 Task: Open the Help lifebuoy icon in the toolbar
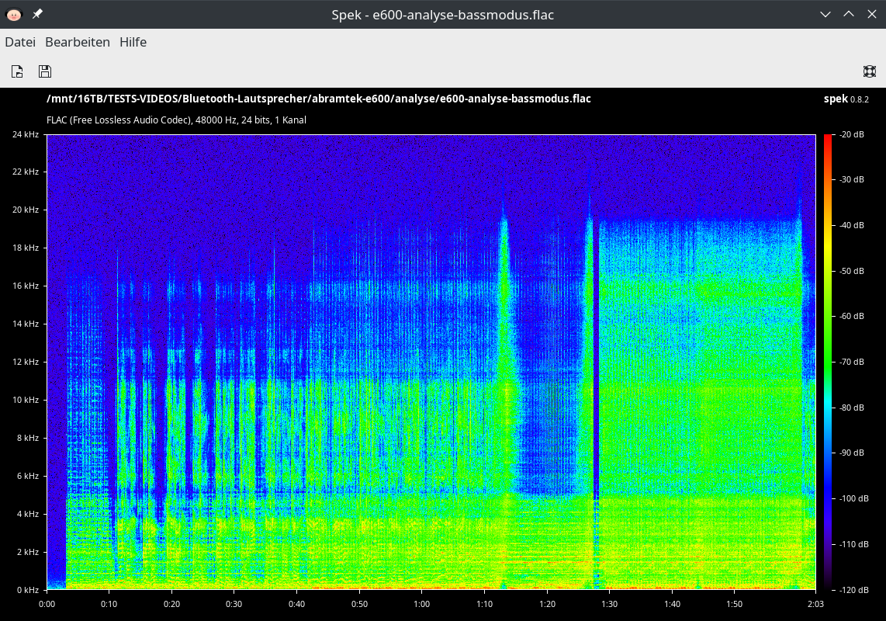[870, 71]
